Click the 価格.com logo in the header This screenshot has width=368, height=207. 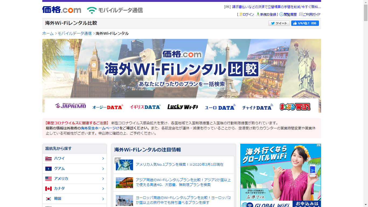coord(62,10)
